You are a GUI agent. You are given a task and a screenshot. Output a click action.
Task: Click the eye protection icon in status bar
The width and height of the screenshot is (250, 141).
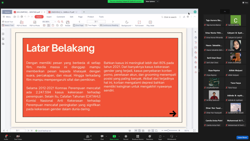[x=130, y=130]
